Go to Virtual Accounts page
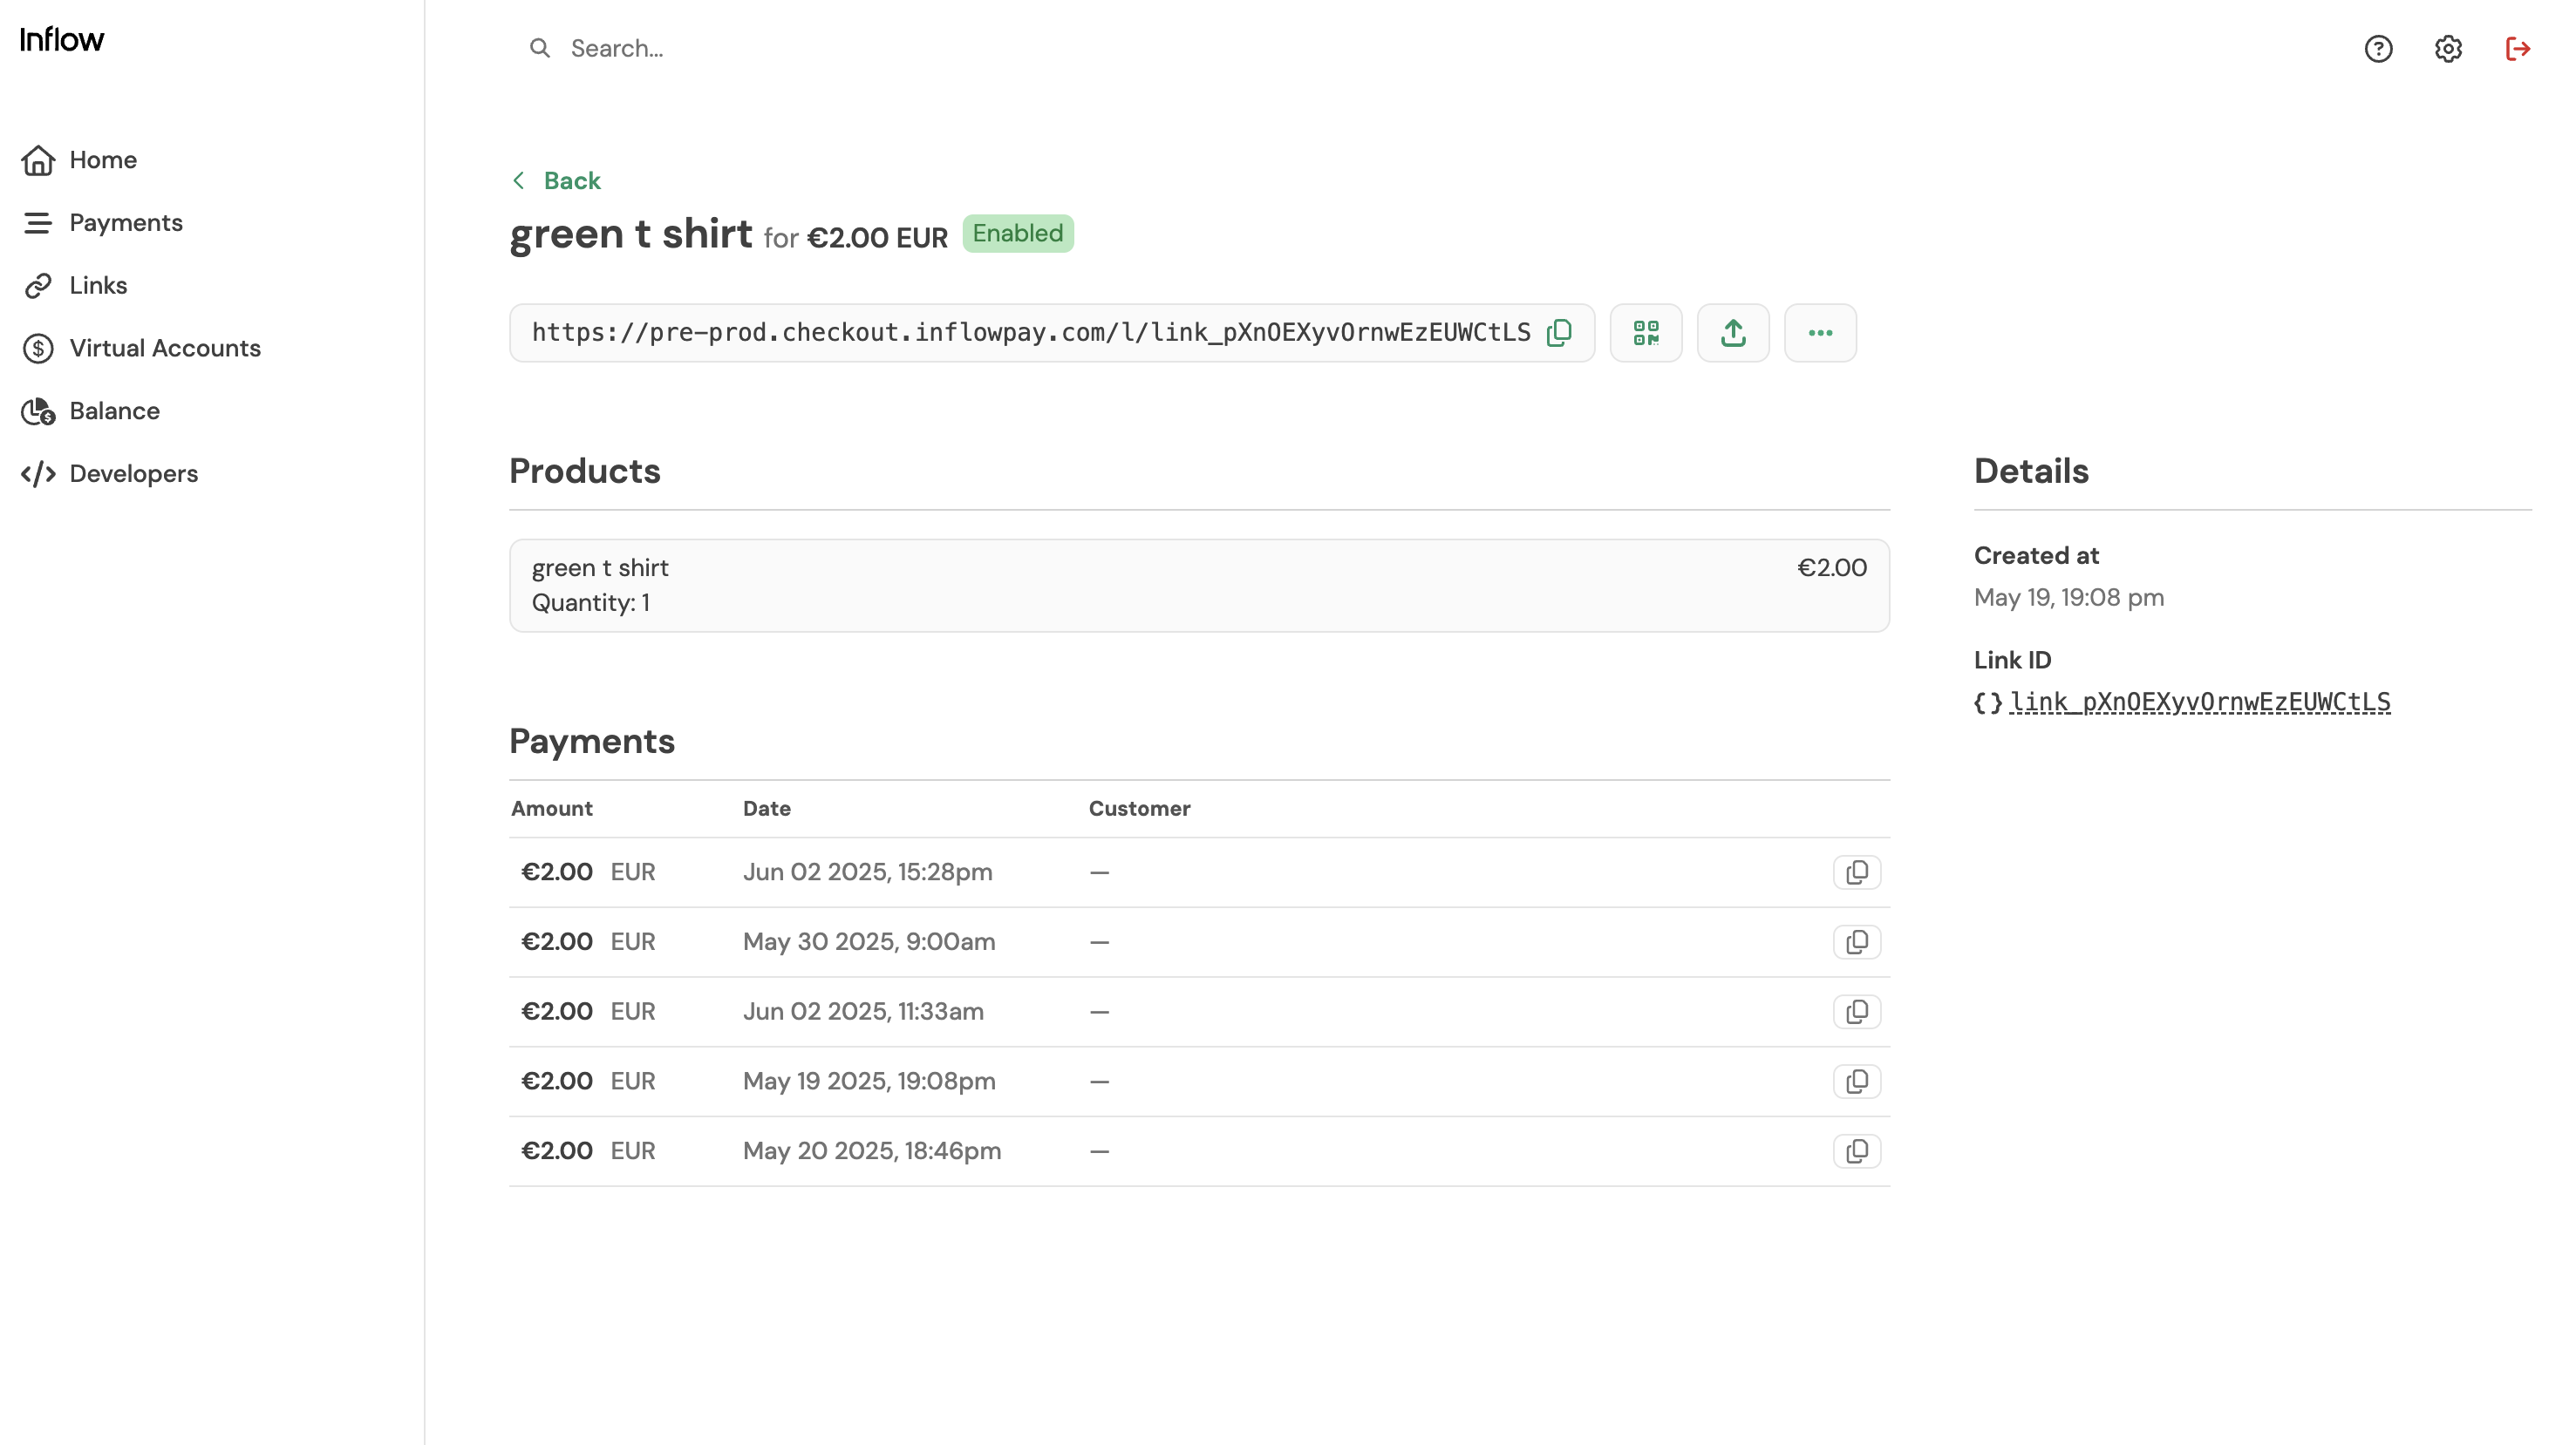 (x=164, y=348)
